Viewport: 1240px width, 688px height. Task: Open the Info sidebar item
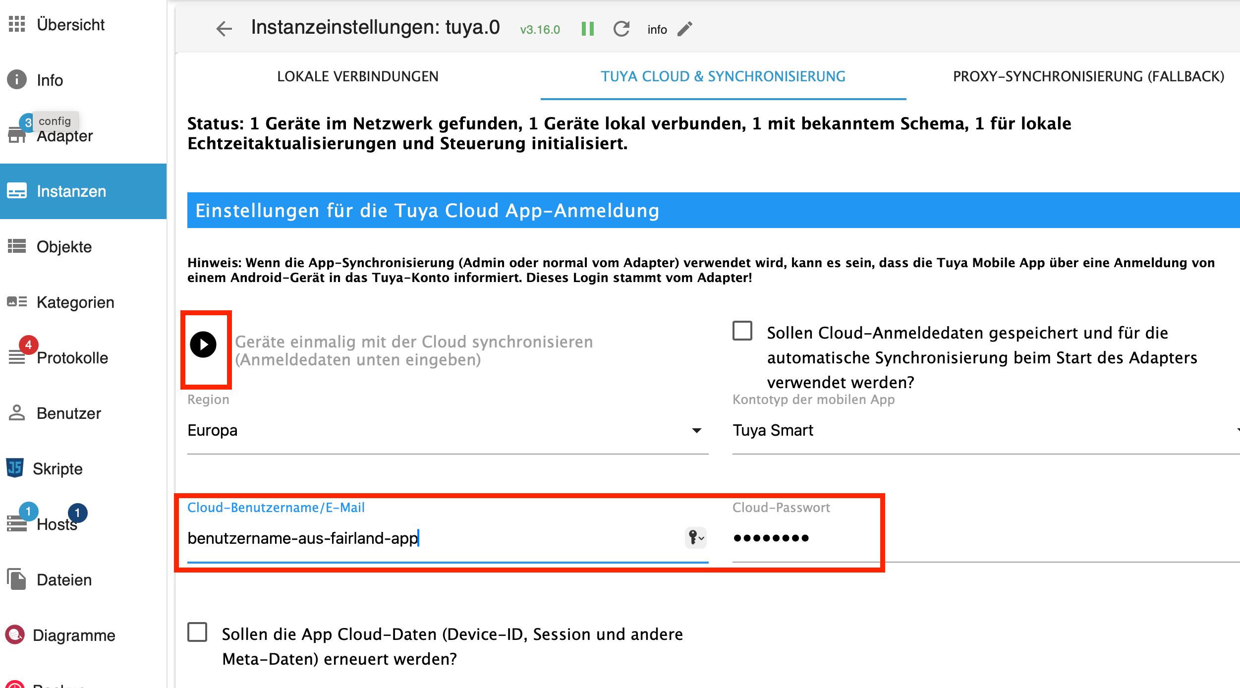pyautogui.click(x=50, y=80)
